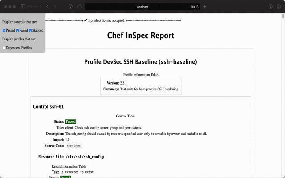Viewport: 285px width, 178px height.
Task: Click the 'Display profiles that are:' label
Action: [19, 39]
